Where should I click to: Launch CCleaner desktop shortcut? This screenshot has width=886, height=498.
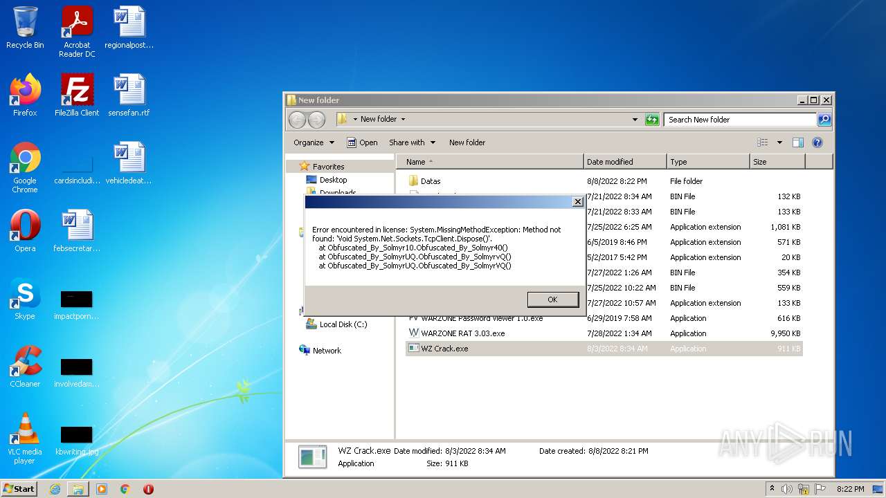tap(25, 367)
